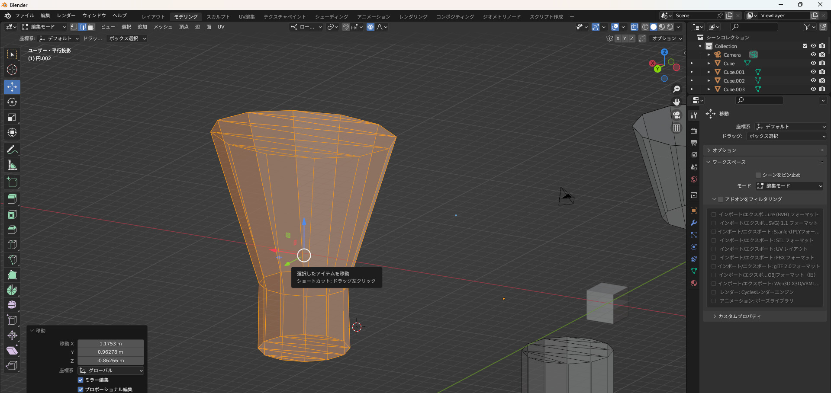Select the Smooth vertices tool

12,305
